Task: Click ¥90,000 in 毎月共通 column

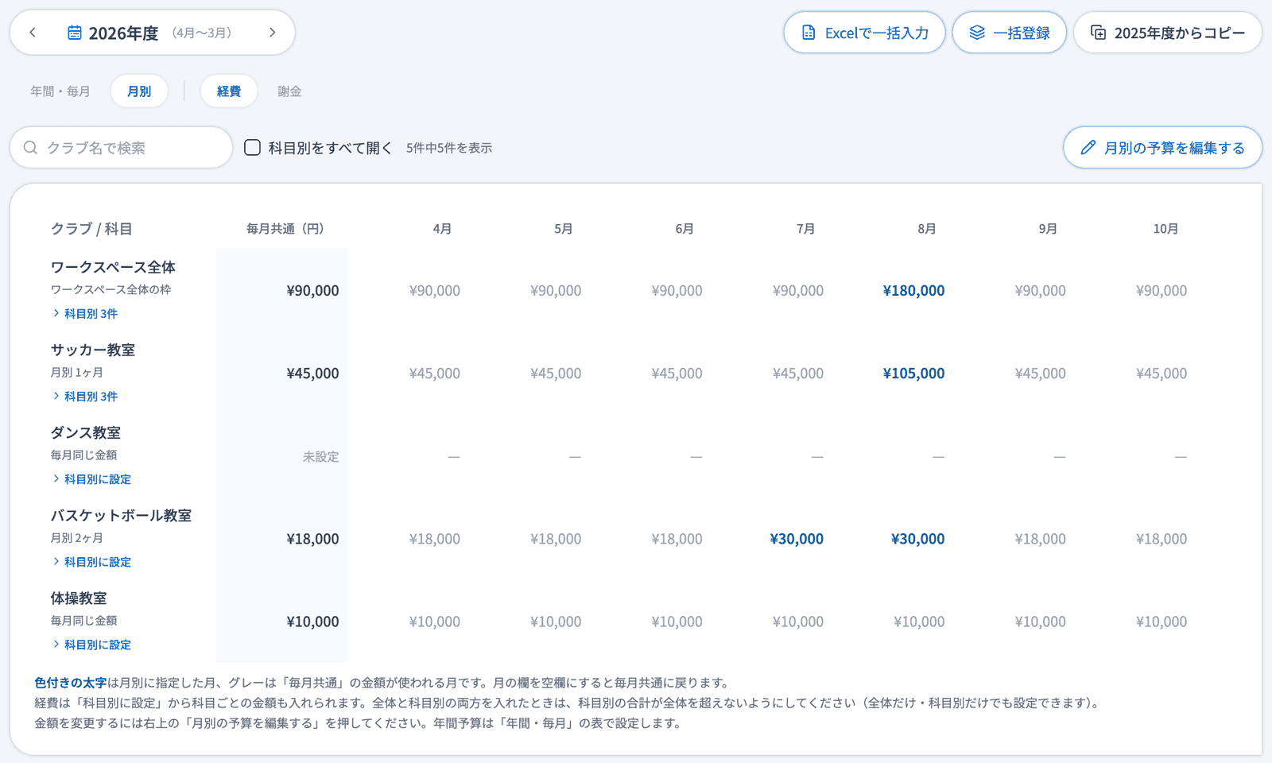Action: point(312,291)
